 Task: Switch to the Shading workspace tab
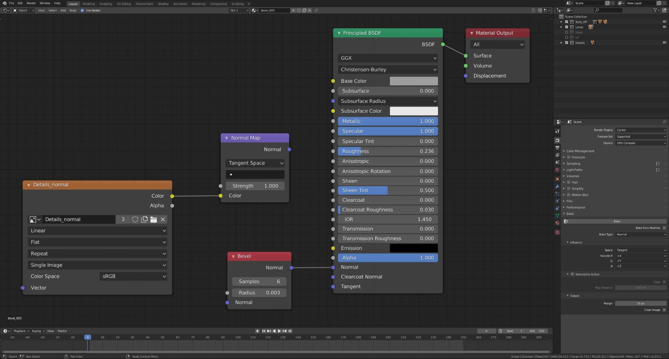pyautogui.click(x=163, y=4)
